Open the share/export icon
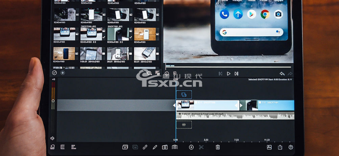Viewport: 339px width, 156px height. point(280,147)
